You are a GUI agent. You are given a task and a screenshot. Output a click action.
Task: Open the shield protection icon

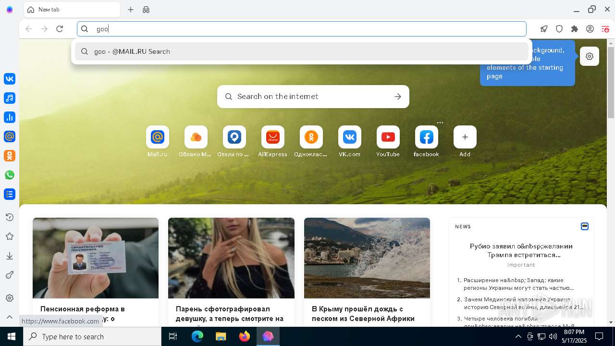[559, 29]
